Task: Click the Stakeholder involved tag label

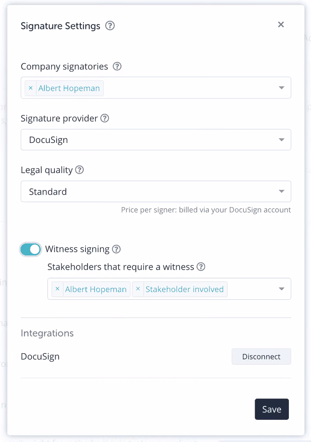Action: (185, 289)
